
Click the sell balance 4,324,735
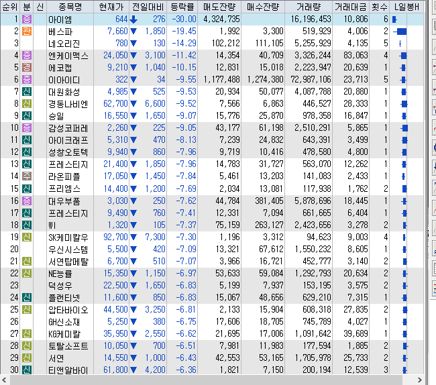221,19
